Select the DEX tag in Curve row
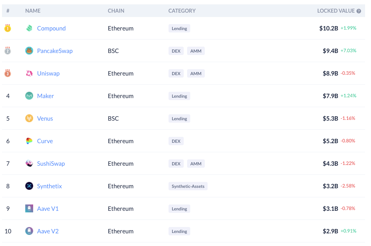The width and height of the screenshot is (371, 246). [x=176, y=141]
